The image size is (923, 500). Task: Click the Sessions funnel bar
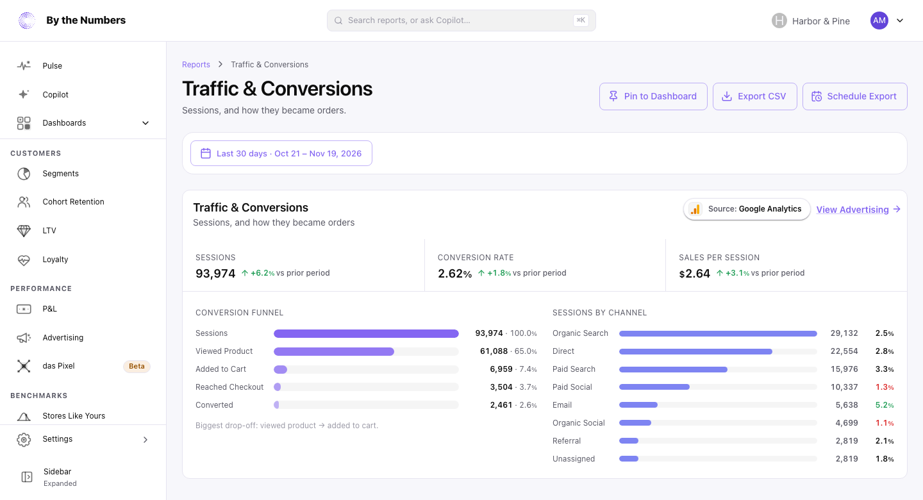[366, 333]
